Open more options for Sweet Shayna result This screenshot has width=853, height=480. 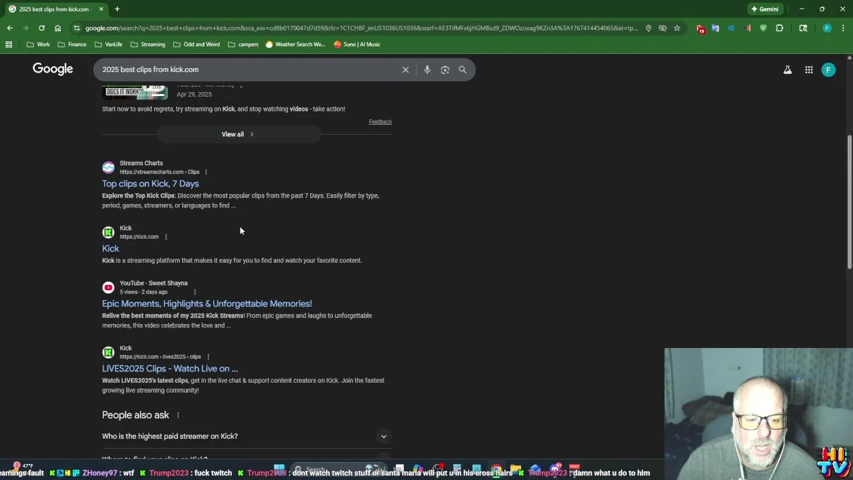195,292
